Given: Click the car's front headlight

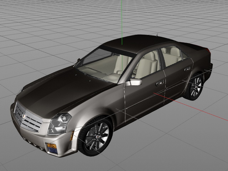Looking at the screenshot, I should tap(59, 124).
